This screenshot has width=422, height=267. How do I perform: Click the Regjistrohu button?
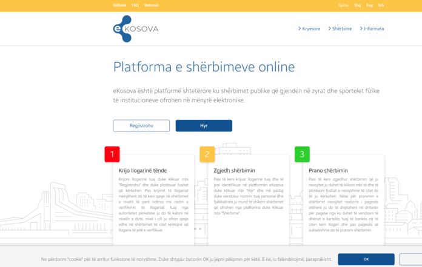141,126
